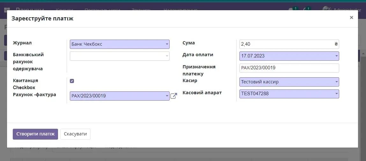Screen dimensions: 366x161
Task: Click the Administrator user avatar
Action: [326, 9]
